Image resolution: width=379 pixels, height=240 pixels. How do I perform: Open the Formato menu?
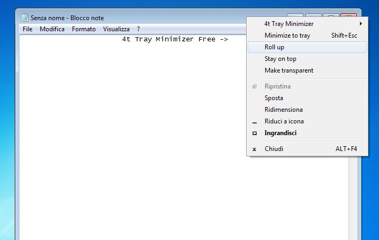coord(84,29)
